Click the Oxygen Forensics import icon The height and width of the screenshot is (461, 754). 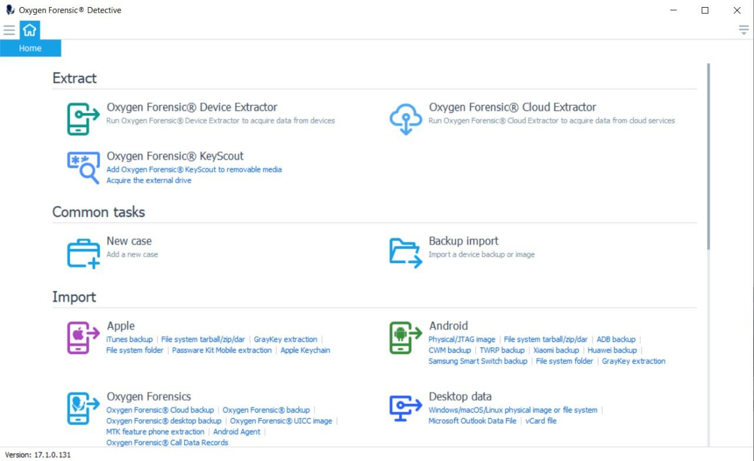pos(83,409)
